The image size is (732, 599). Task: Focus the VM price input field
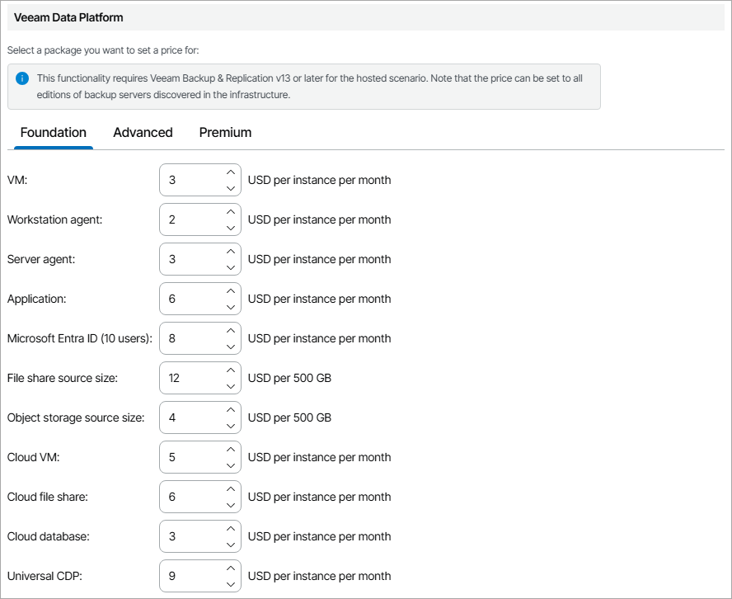click(191, 180)
